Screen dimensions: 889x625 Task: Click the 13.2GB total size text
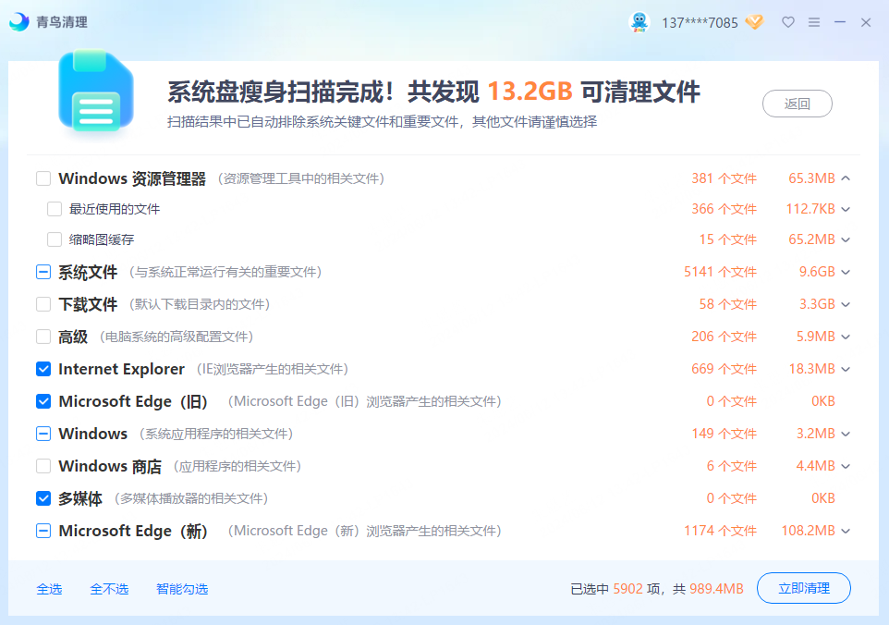pos(530,92)
